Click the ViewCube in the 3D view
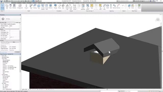The height and width of the screenshot is (92, 163). point(158,19)
